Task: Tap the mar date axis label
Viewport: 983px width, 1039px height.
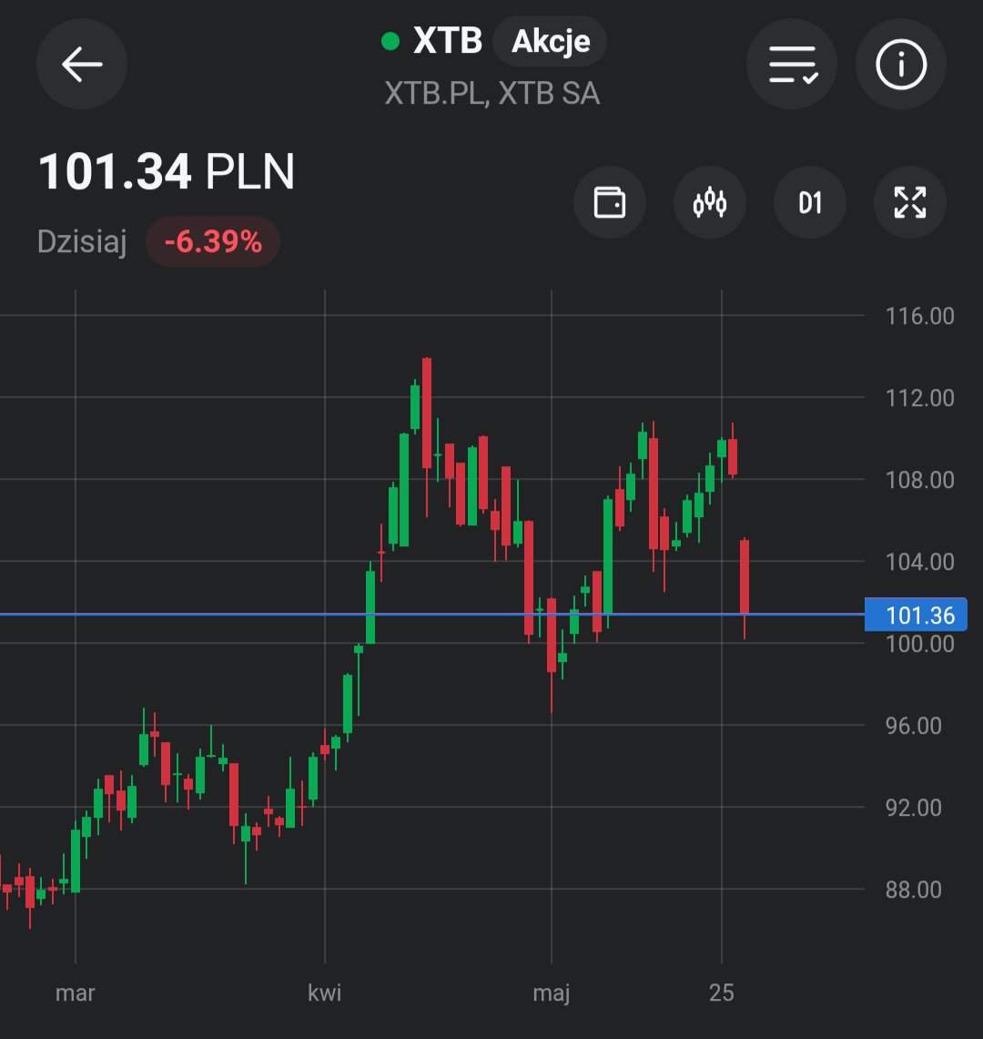Action: pyautogui.click(x=76, y=993)
